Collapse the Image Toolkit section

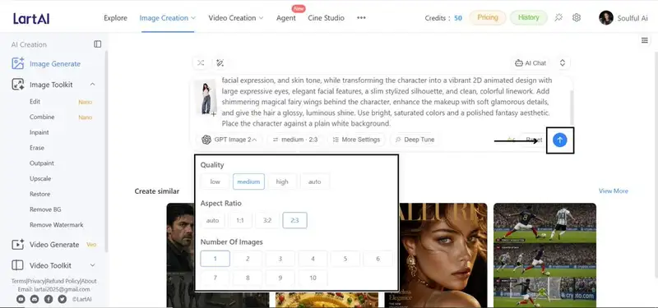tap(92, 85)
